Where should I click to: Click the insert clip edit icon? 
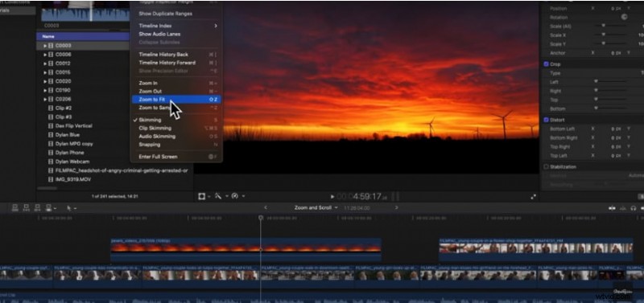tap(27, 208)
